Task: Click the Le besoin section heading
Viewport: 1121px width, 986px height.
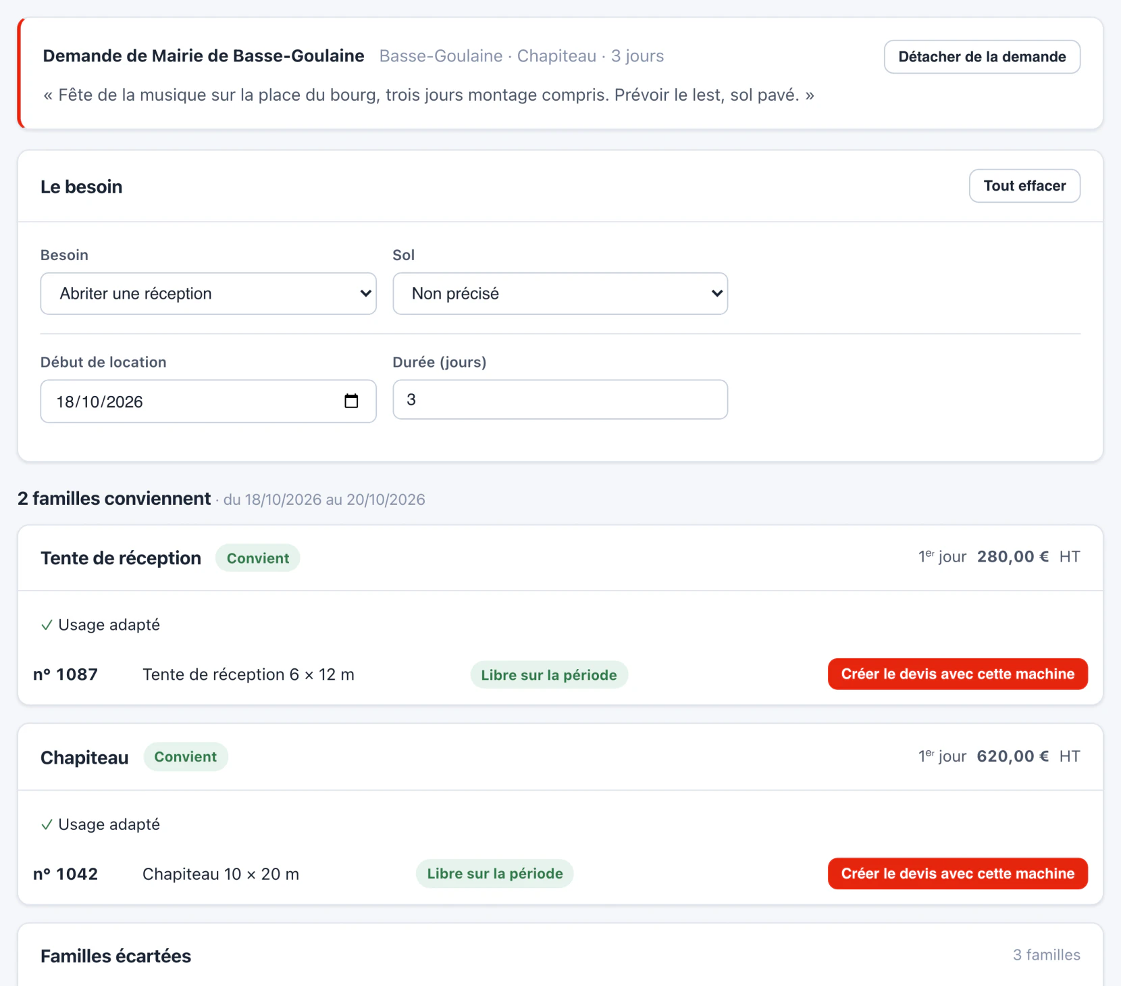Action: 82,187
